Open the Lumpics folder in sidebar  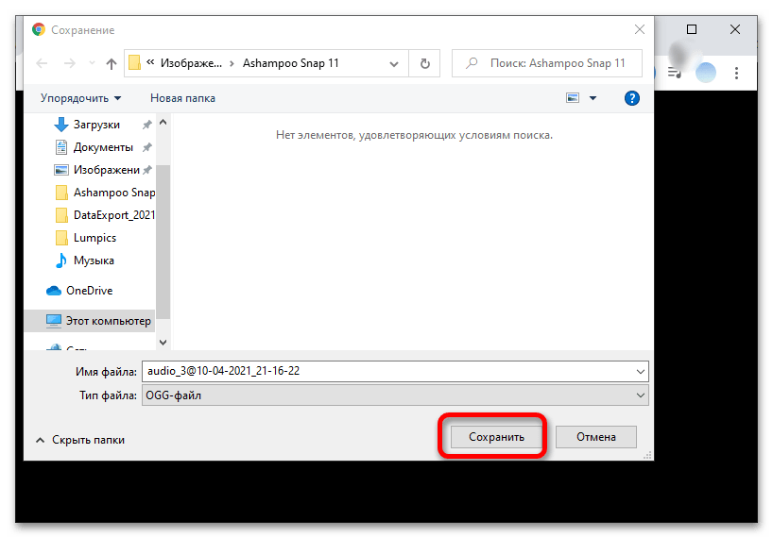click(94, 238)
